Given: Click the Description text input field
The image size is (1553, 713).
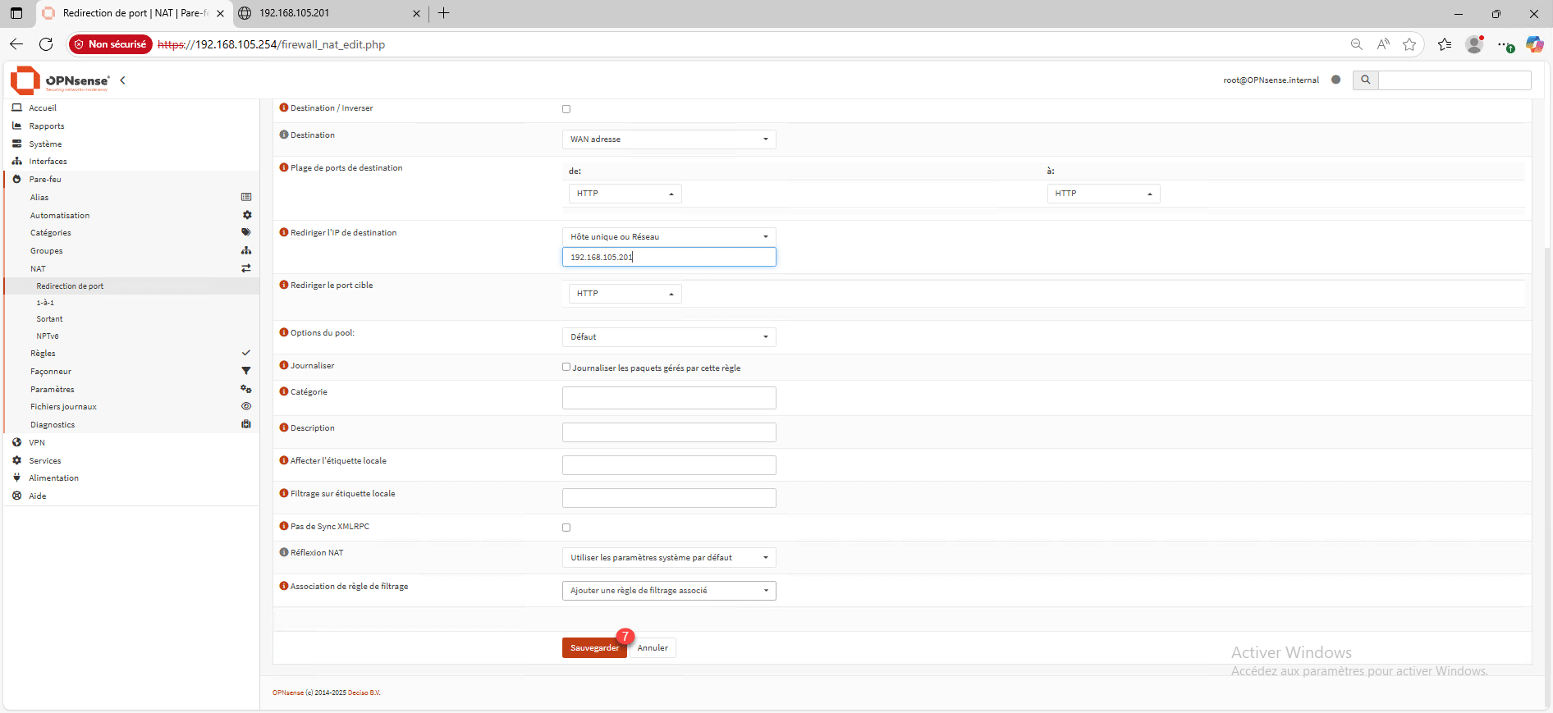Looking at the screenshot, I should [668, 432].
